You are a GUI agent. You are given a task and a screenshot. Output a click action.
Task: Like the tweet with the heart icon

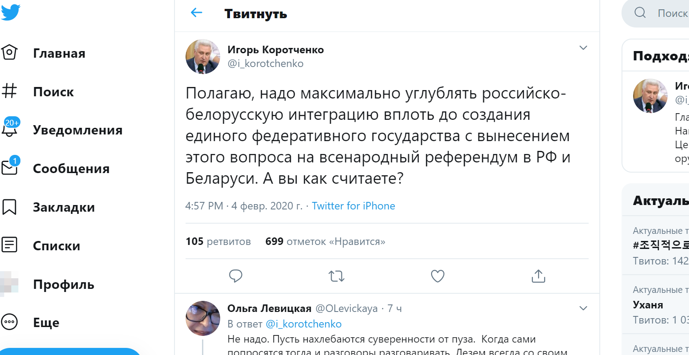[x=438, y=276]
